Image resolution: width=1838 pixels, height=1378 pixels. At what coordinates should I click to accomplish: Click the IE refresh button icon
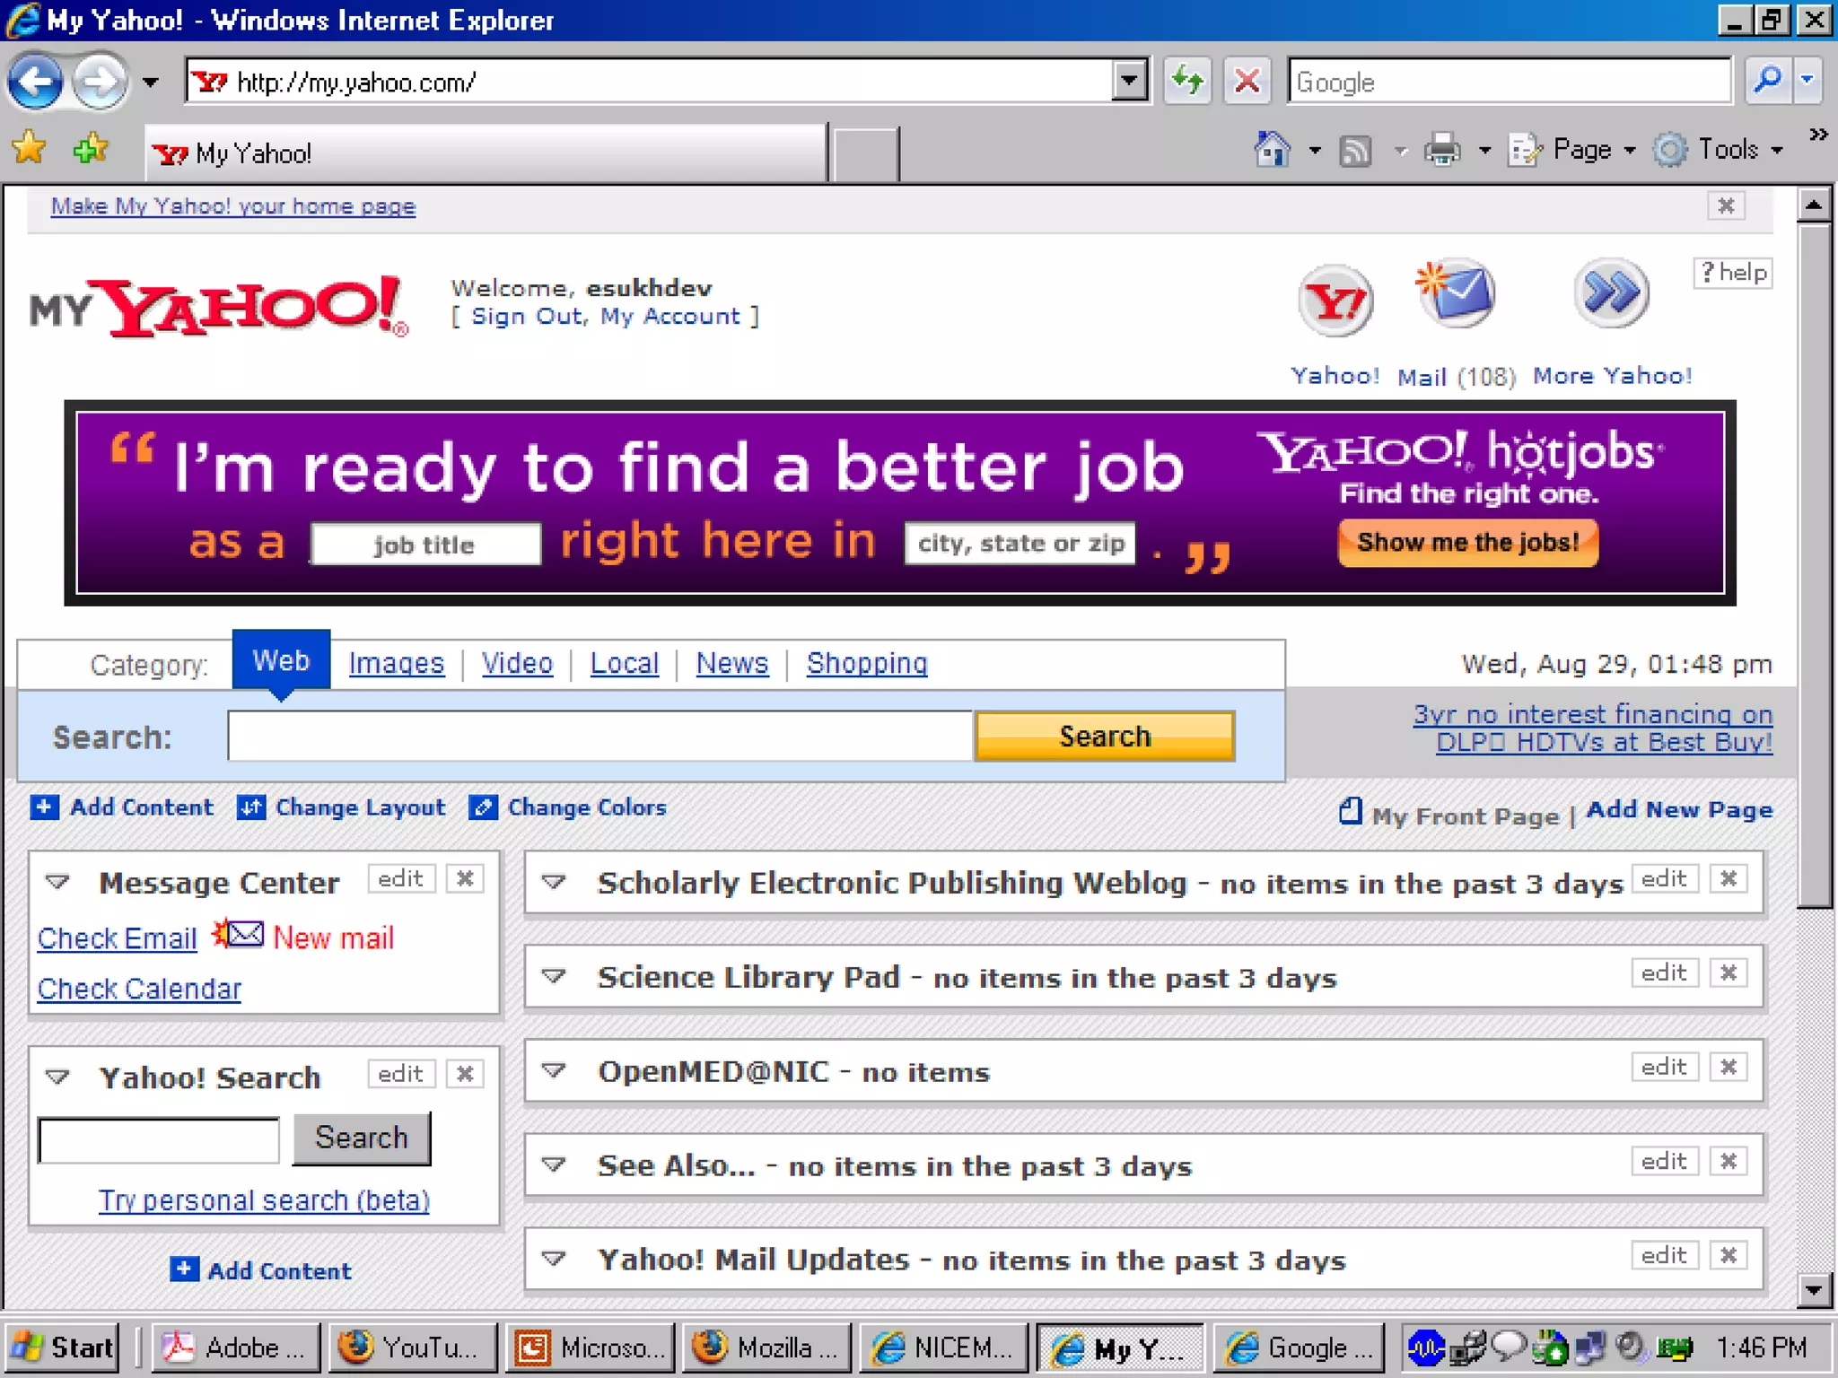click(1188, 82)
